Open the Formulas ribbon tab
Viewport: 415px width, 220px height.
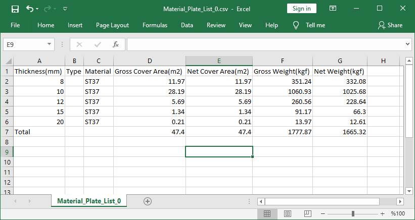155,25
